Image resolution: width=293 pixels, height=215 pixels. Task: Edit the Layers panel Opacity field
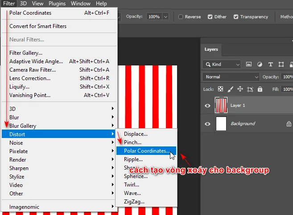[x=287, y=77]
